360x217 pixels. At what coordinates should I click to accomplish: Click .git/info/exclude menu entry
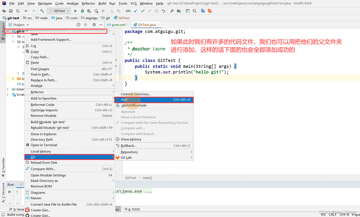click(x=154, y=105)
